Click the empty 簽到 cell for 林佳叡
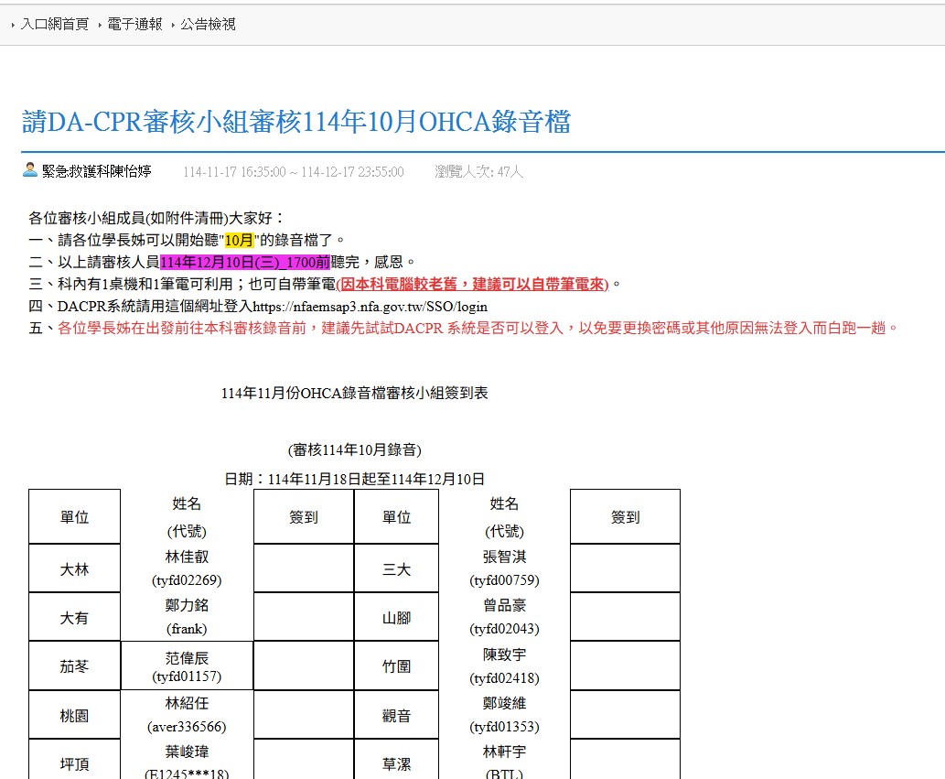Screen dimensions: 945x779 (303, 568)
